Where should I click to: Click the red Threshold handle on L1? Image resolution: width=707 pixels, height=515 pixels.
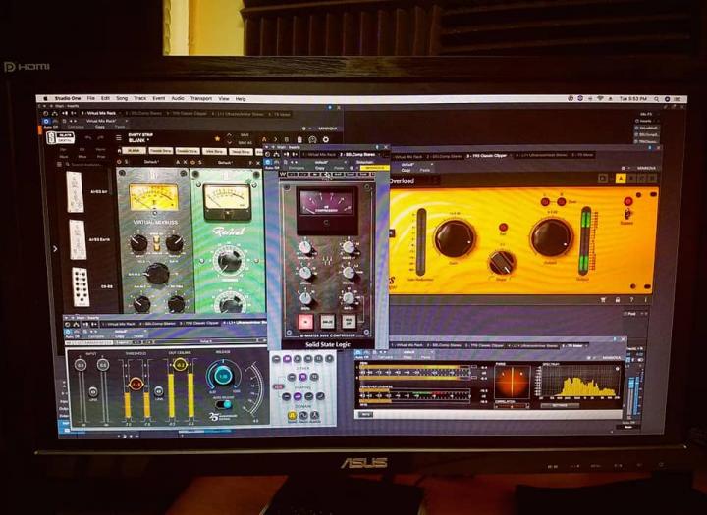tap(136, 384)
